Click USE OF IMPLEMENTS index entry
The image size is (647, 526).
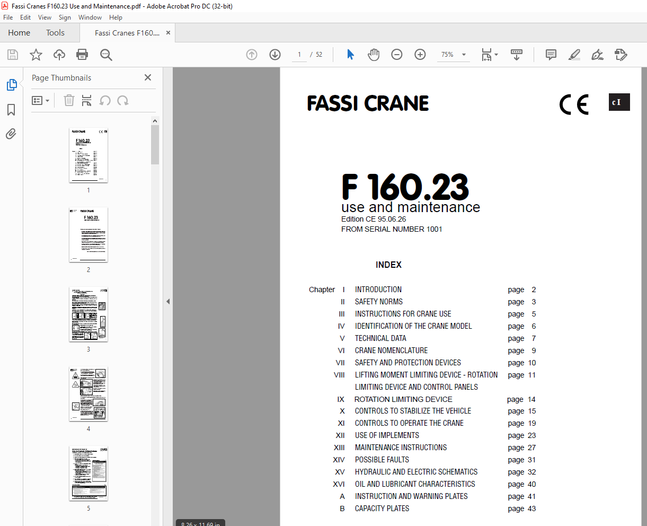[x=387, y=435]
